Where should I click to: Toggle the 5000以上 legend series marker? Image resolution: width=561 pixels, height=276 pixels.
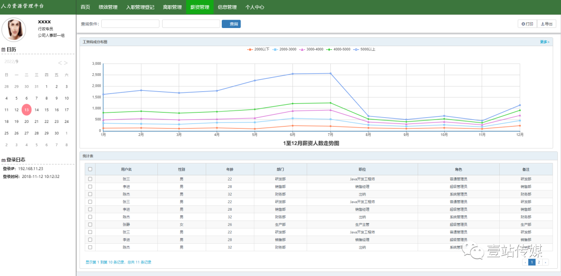click(x=356, y=49)
